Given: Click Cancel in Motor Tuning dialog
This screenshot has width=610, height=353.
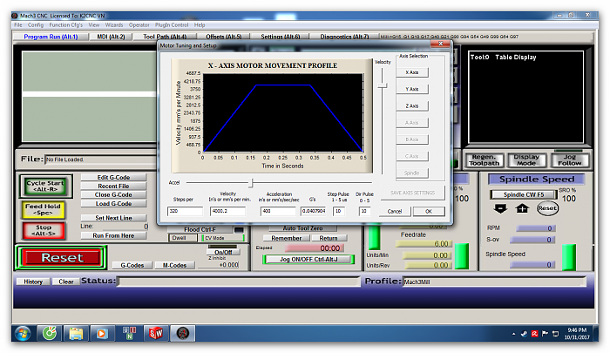Looking at the screenshot, I should pos(395,211).
